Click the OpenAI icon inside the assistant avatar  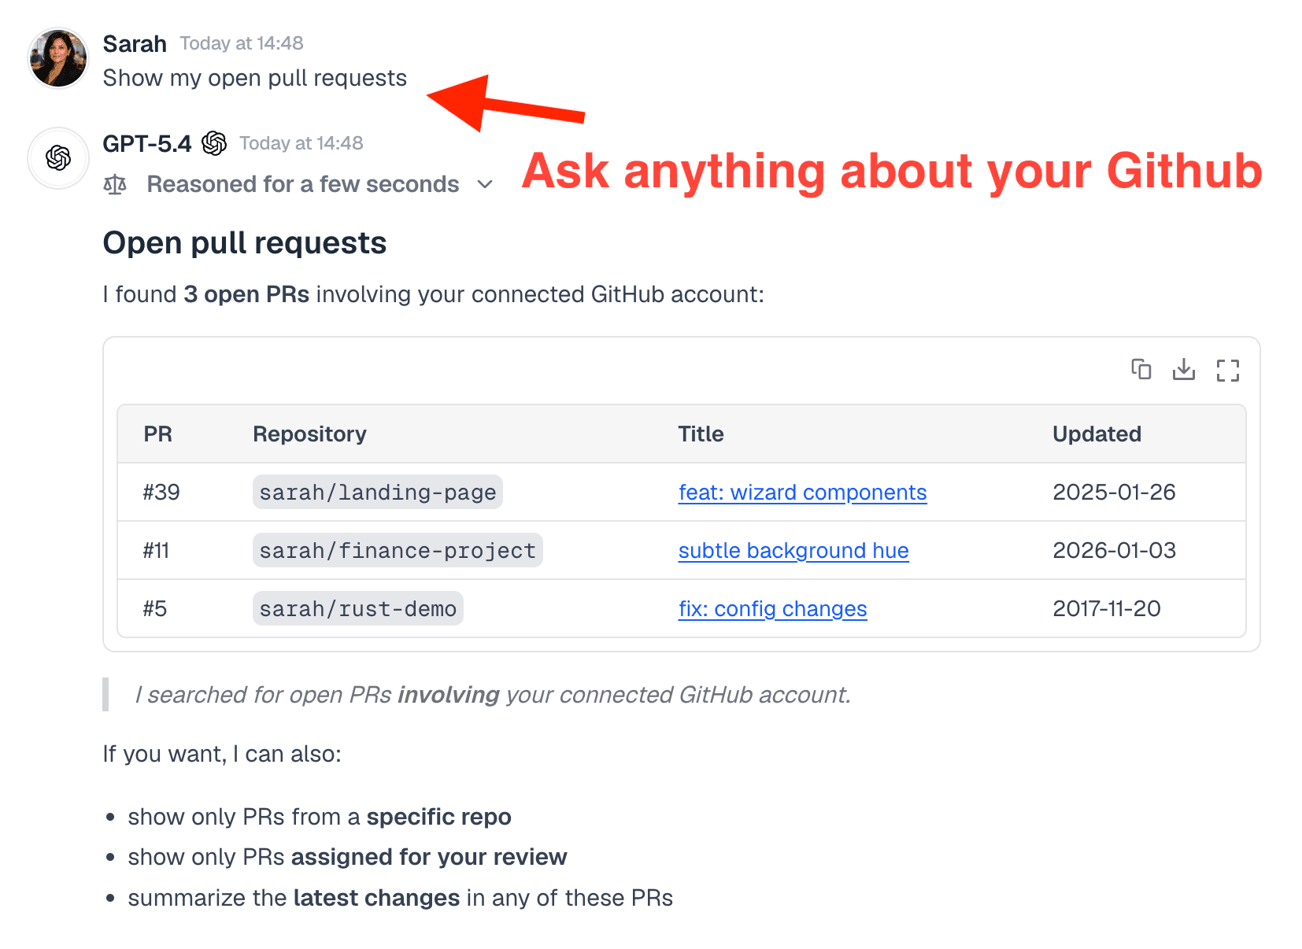point(57,158)
